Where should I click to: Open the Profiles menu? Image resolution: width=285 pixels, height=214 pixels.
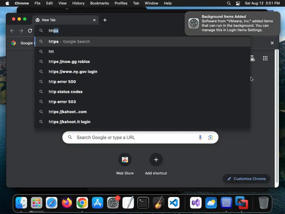(121, 3)
